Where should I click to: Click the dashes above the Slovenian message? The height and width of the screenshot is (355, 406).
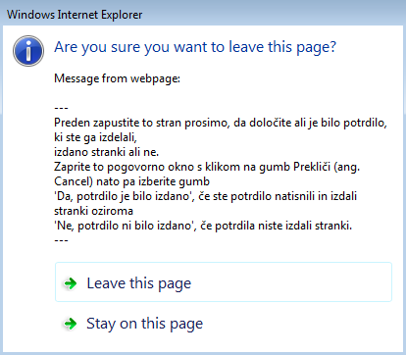pos(61,108)
